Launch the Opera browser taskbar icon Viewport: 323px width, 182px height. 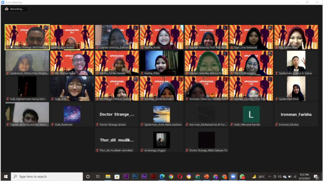click(180, 177)
